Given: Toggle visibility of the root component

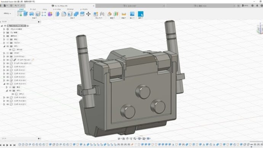Looking at the screenshot, I should pos(5,26).
